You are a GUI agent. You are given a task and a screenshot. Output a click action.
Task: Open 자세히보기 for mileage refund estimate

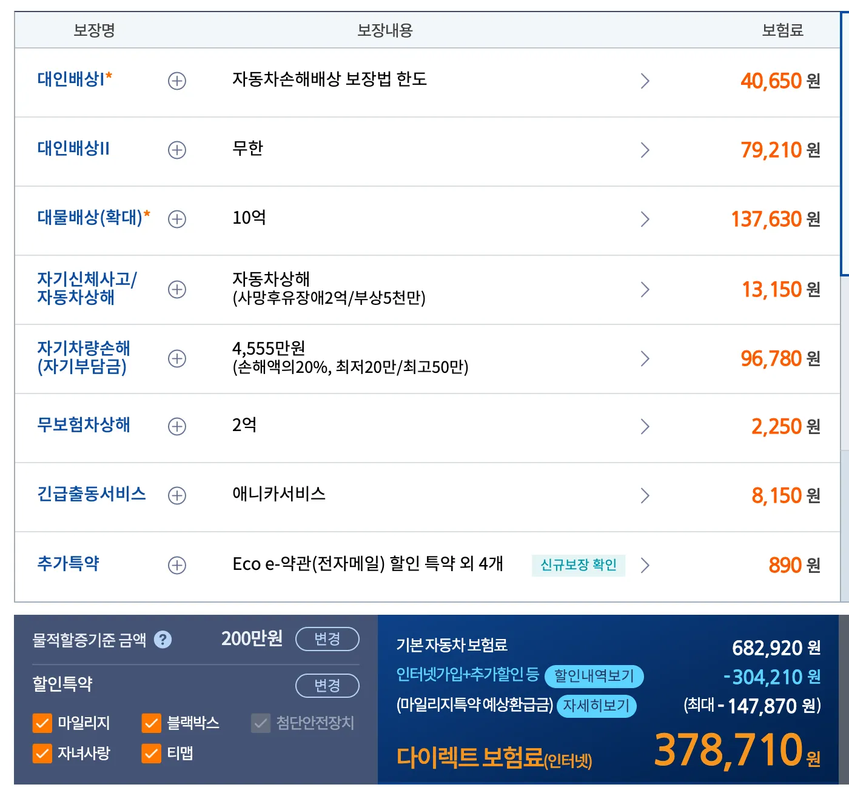coord(596,706)
